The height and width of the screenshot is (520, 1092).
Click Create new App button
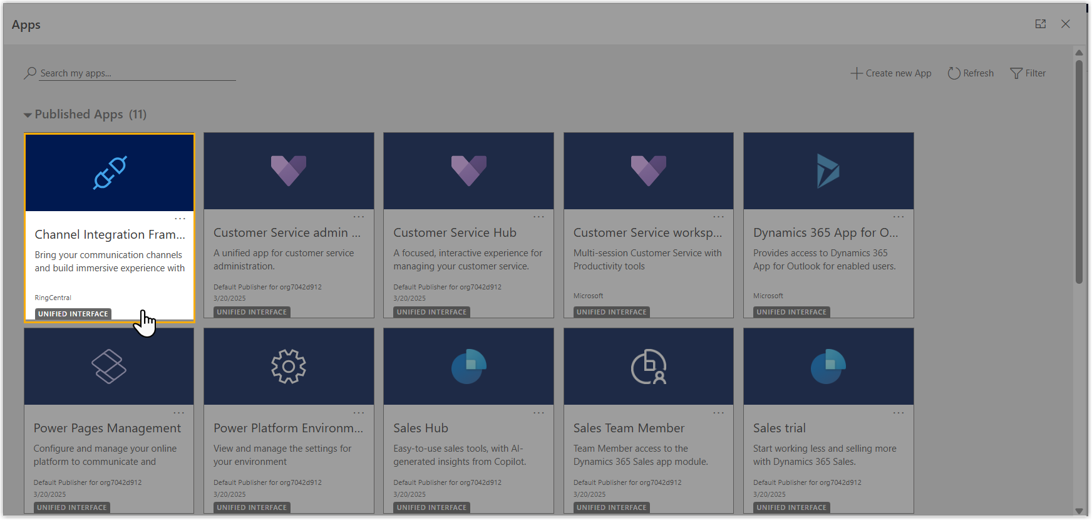pos(891,73)
